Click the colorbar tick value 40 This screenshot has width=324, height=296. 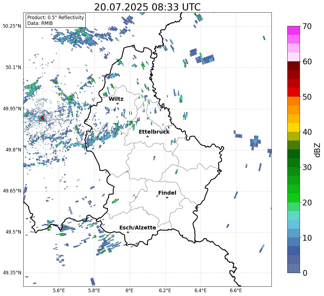click(x=307, y=132)
